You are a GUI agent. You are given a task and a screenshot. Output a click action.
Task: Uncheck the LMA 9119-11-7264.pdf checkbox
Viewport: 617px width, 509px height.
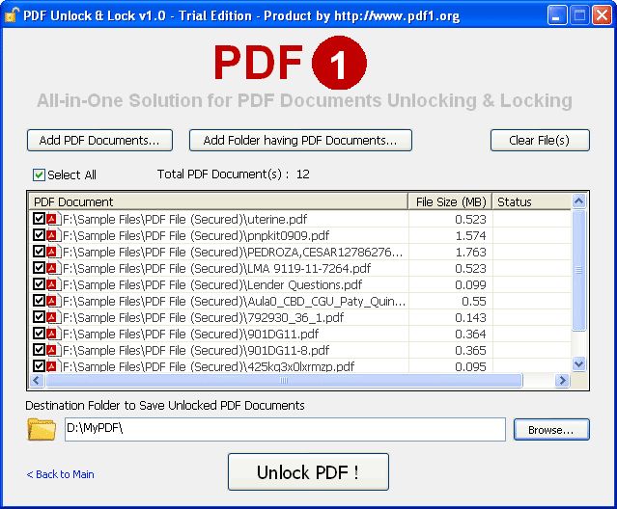39,268
